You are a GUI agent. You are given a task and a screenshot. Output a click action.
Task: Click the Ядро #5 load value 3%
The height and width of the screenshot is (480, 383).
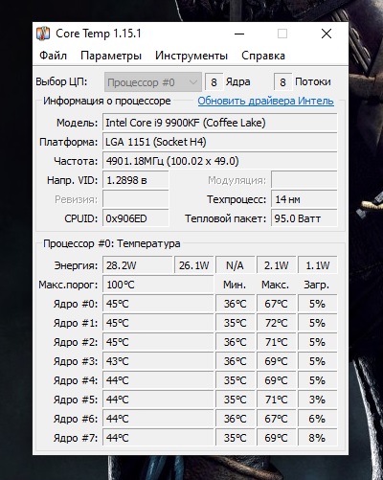click(x=317, y=400)
